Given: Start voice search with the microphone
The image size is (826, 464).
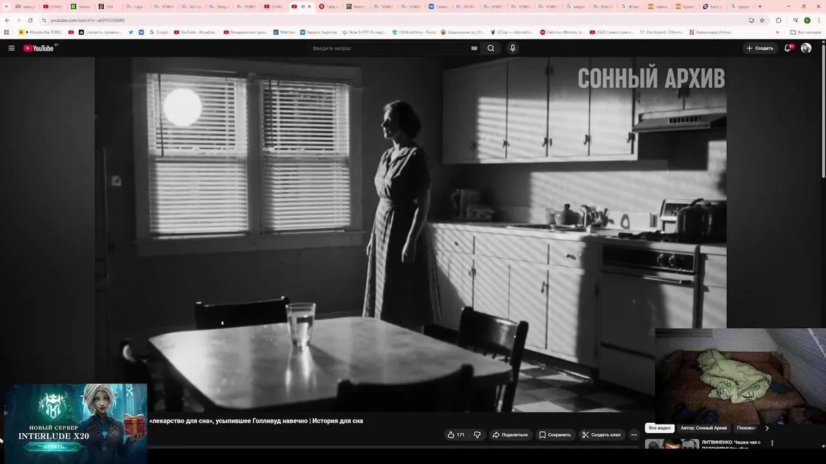Looking at the screenshot, I should (x=512, y=48).
